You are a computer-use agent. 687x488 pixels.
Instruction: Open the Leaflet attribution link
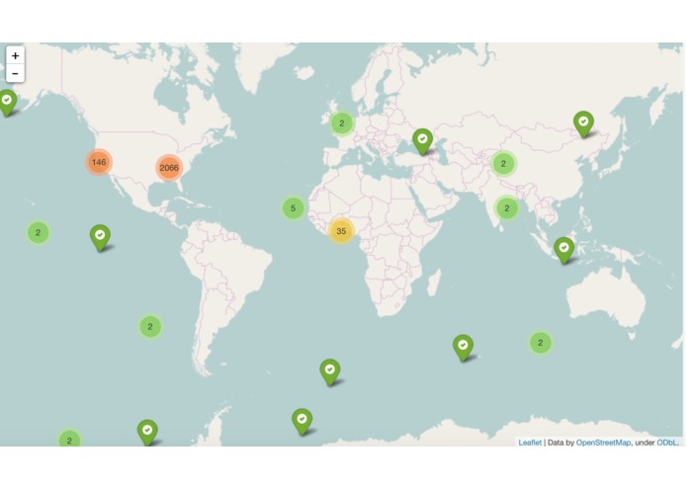click(530, 443)
